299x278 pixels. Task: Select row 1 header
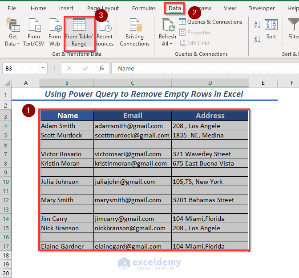5,95
